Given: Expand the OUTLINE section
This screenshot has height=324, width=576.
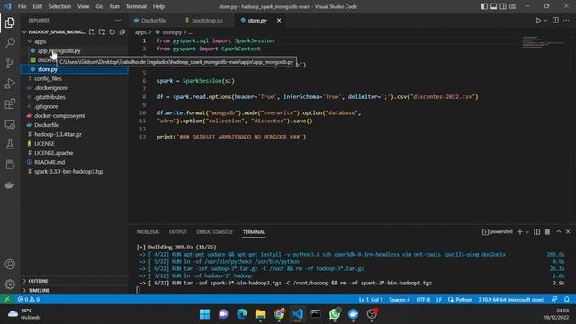Looking at the screenshot, I should tap(38, 281).
